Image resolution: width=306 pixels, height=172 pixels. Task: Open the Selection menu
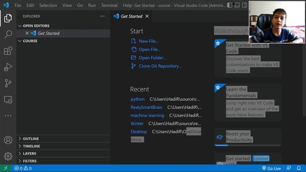point(48,5)
